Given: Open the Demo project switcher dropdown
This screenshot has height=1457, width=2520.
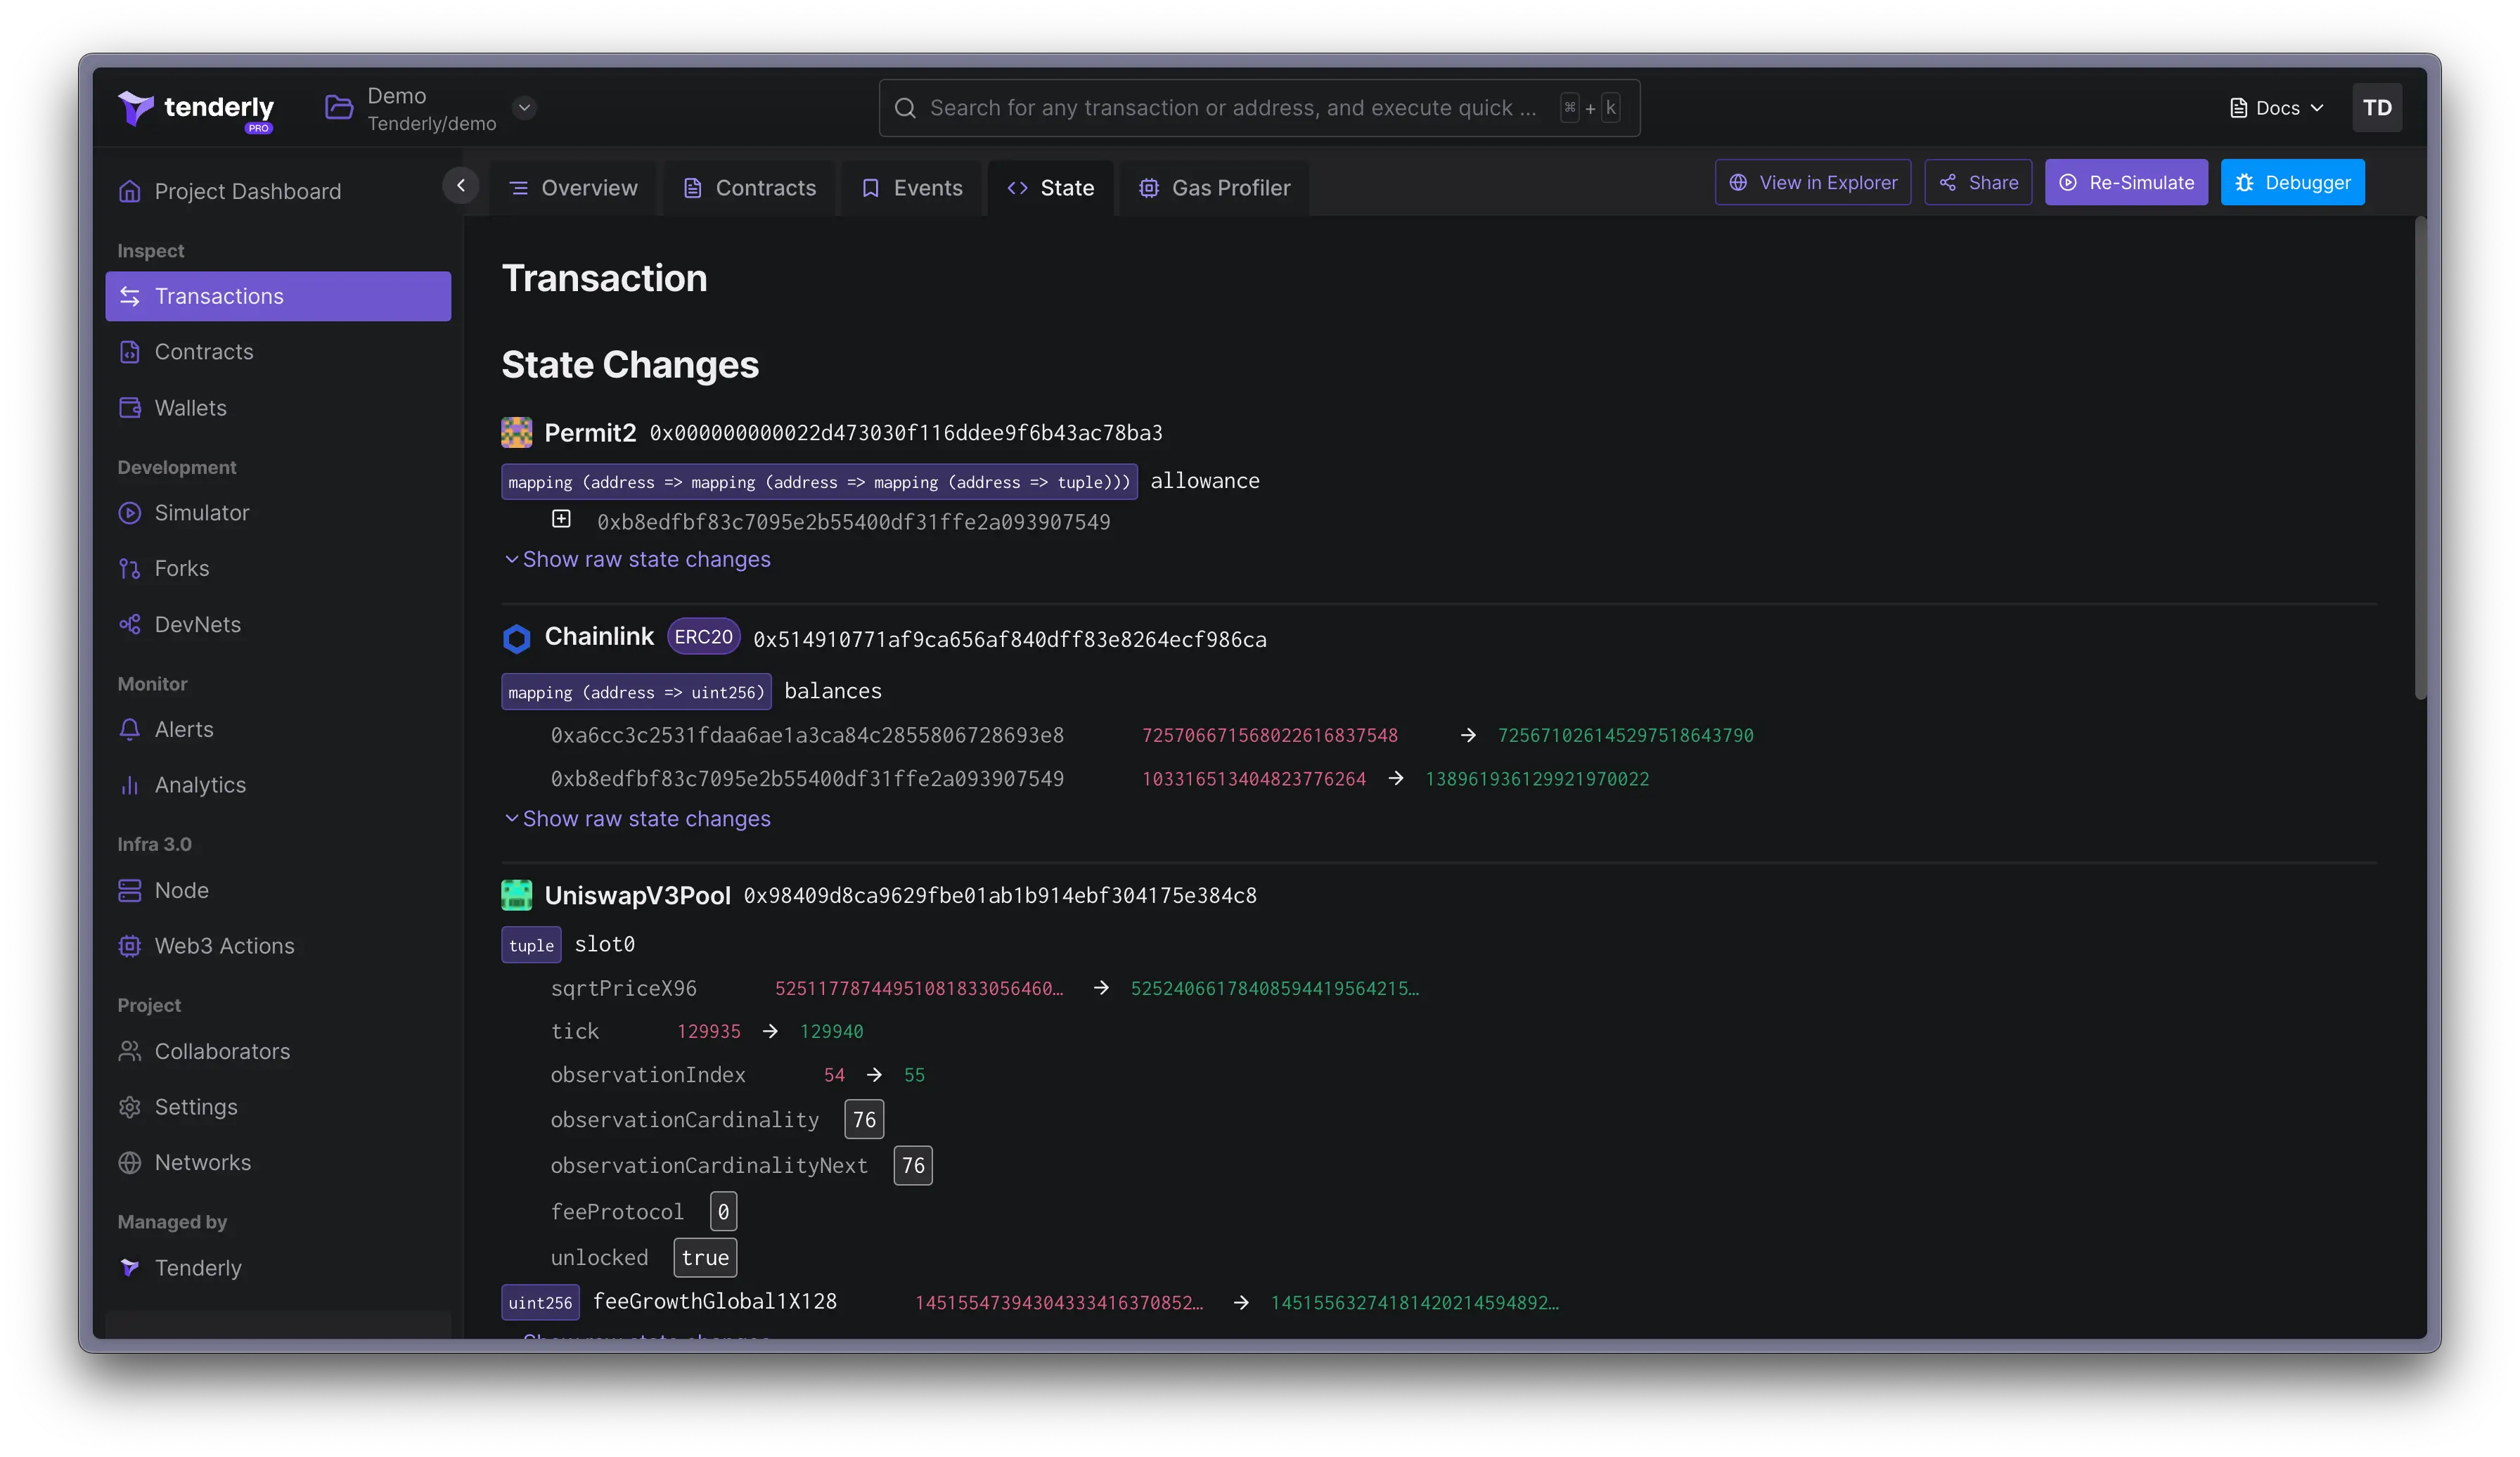Looking at the screenshot, I should click(524, 107).
